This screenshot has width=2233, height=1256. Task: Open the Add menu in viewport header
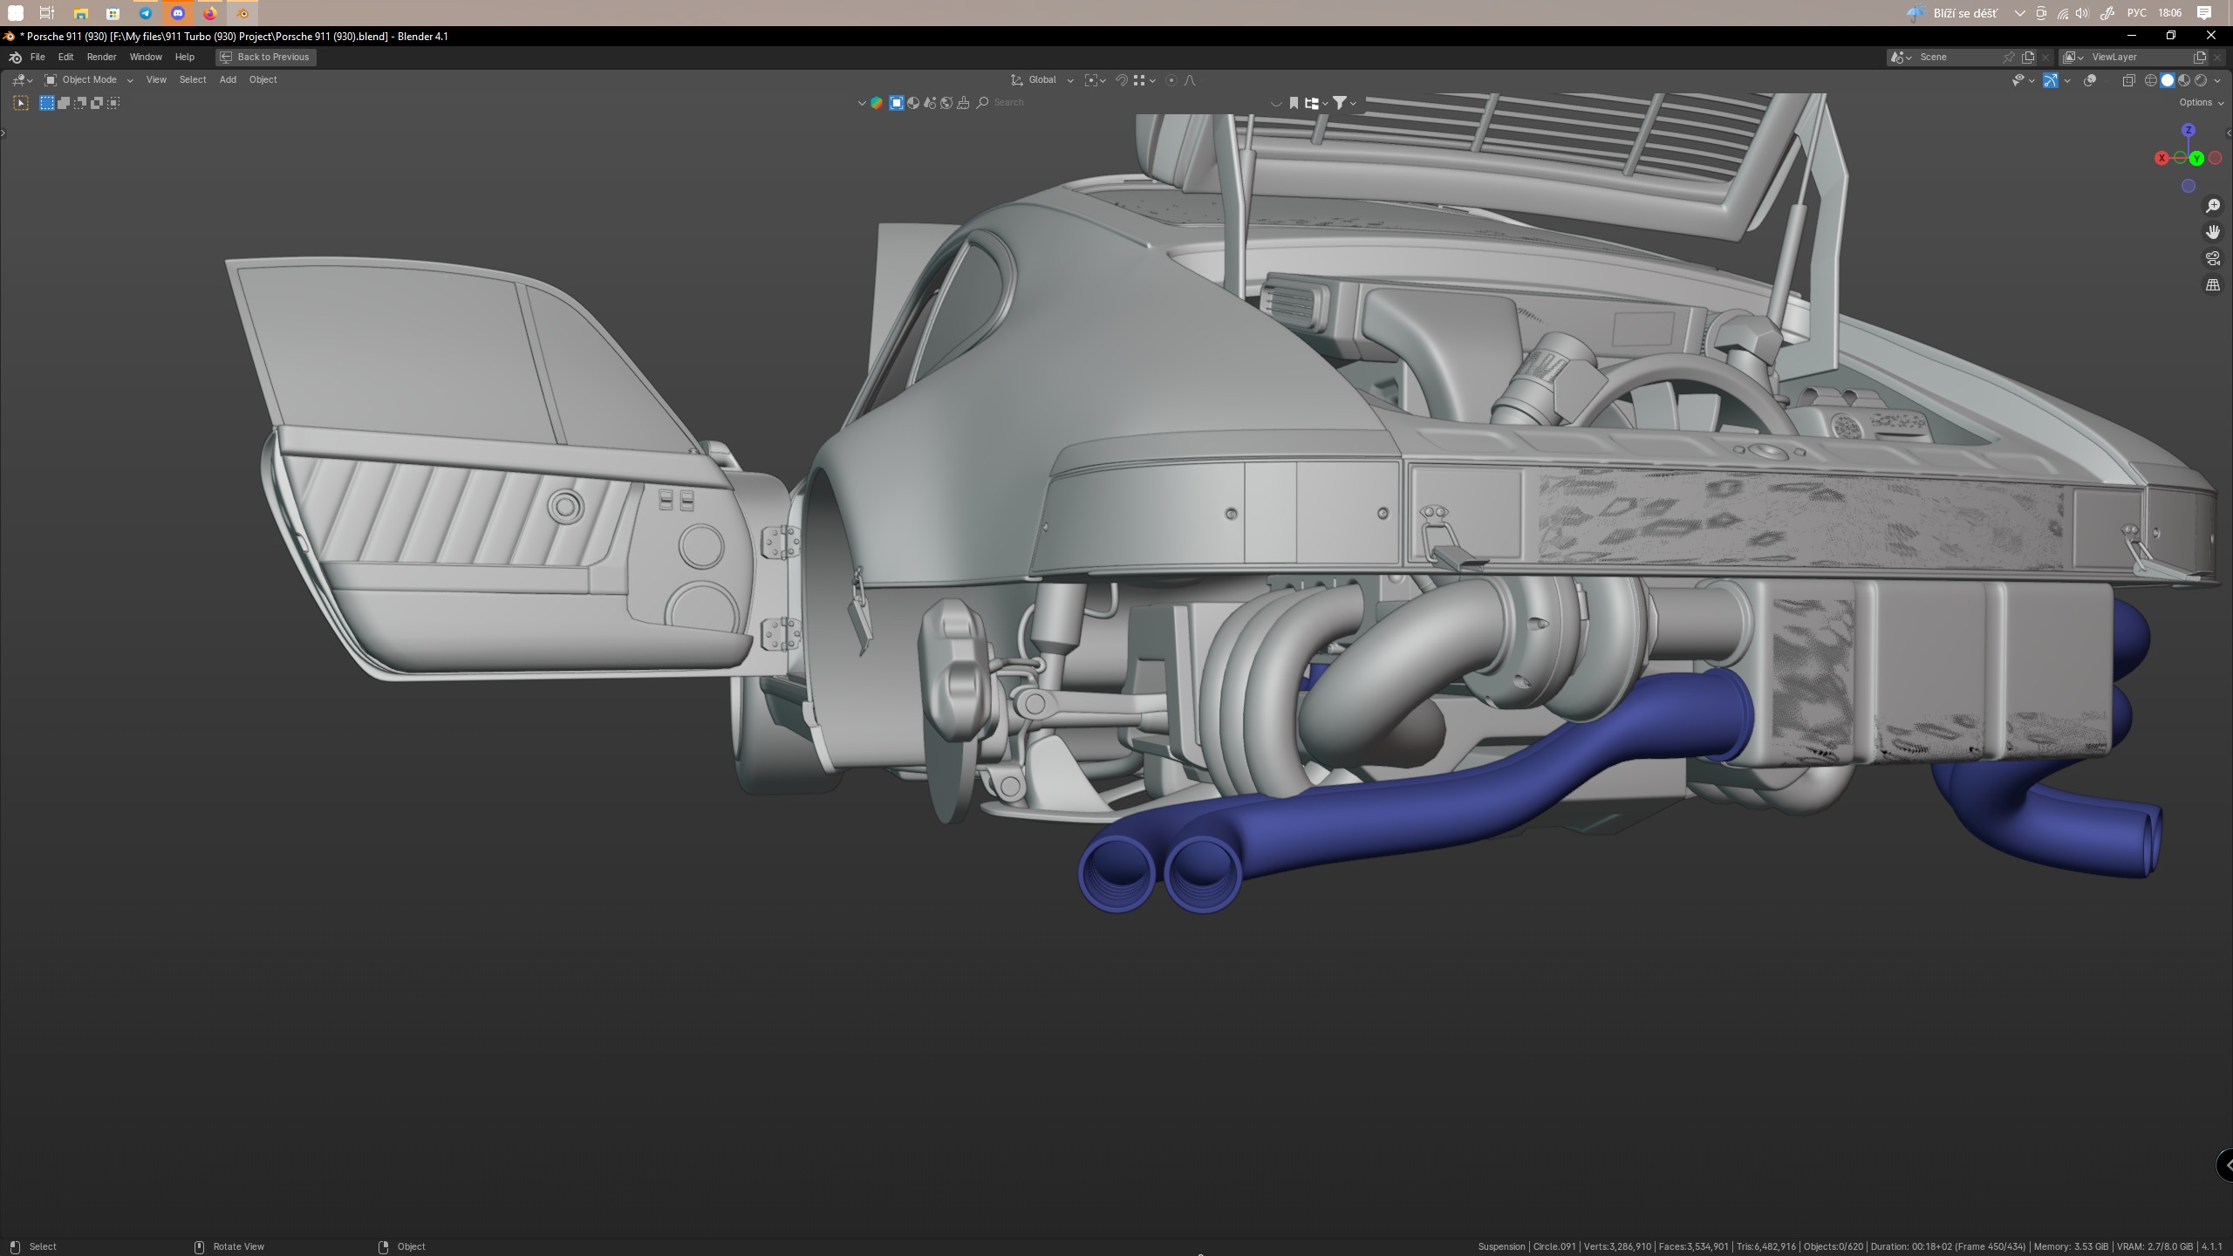228,80
